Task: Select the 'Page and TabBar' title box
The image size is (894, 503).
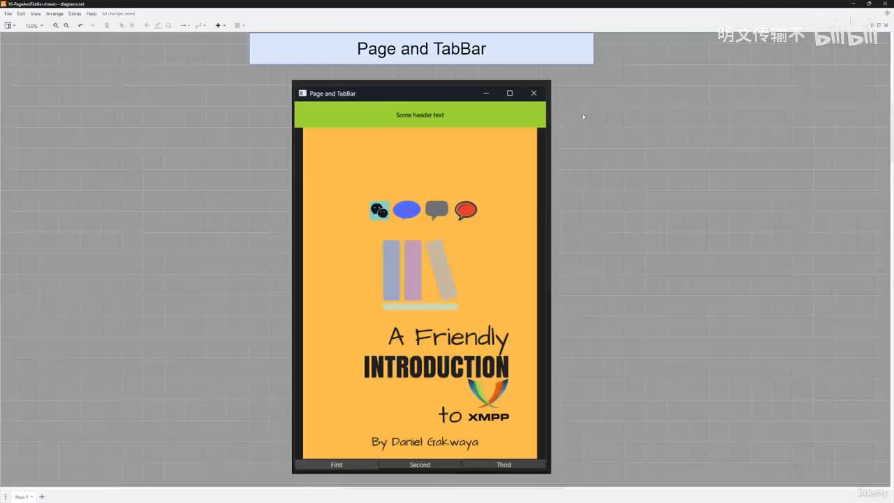Action: coord(421,49)
